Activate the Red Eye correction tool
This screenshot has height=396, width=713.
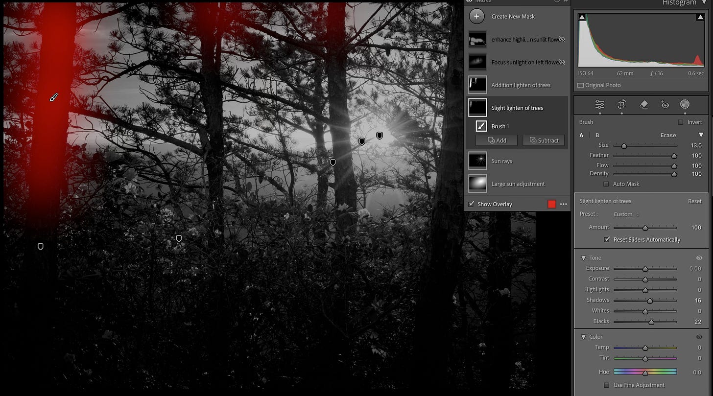coord(665,104)
